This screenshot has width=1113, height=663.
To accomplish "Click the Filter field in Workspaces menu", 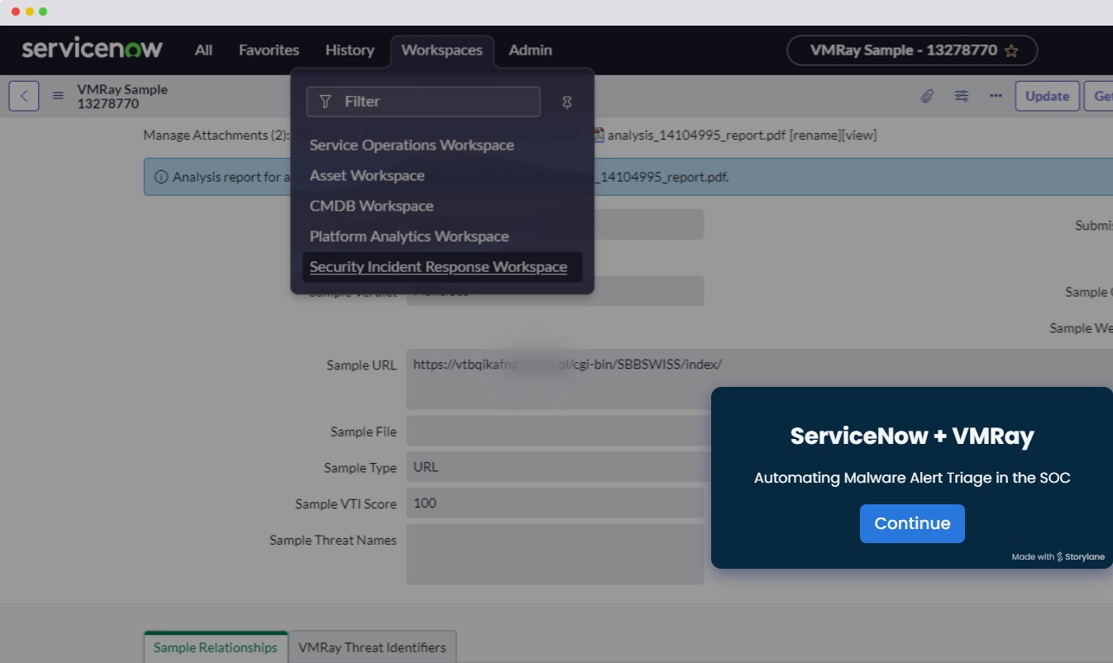I will coord(423,102).
